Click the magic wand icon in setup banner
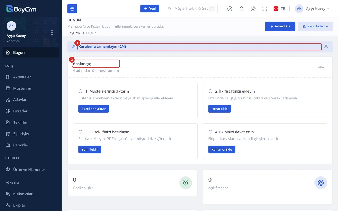 click(x=74, y=47)
